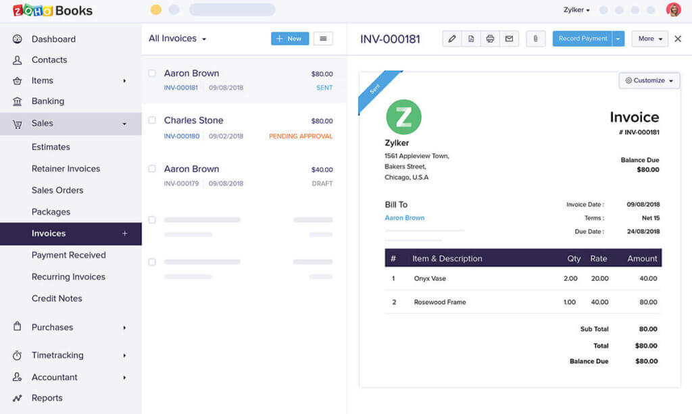Image resolution: width=692 pixels, height=414 pixels.
Task: Tick the checkbox for draft invoice INV-000179
Action: coord(153,169)
